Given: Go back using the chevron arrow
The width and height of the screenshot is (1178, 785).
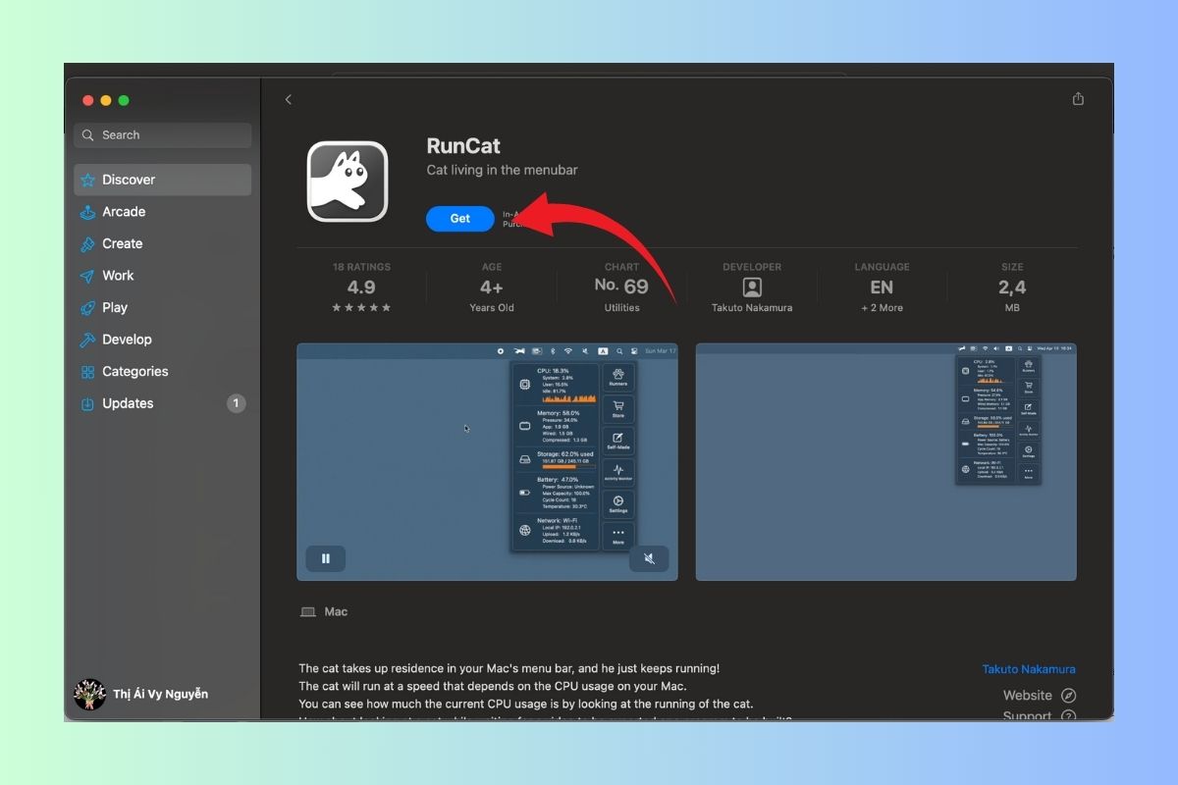Looking at the screenshot, I should click(x=289, y=99).
